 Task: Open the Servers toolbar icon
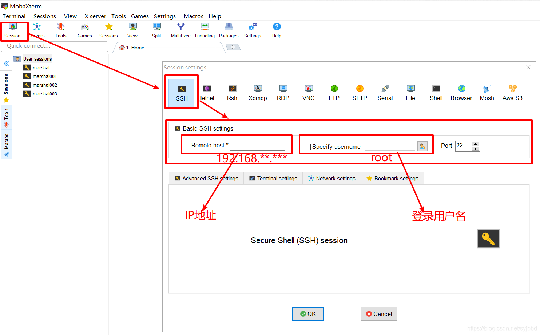pyautogui.click(x=37, y=31)
